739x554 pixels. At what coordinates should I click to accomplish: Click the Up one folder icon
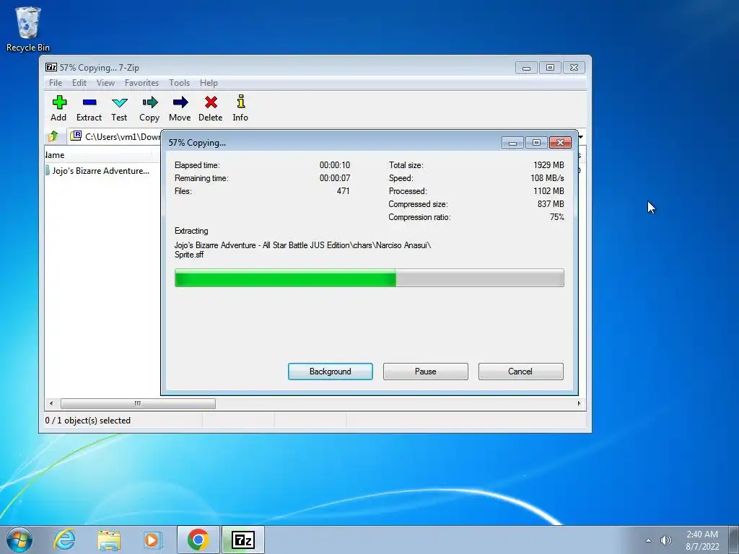[x=53, y=136]
